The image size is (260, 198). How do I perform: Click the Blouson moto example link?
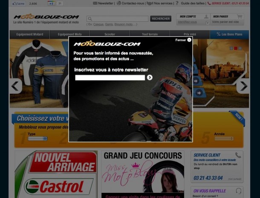point(124,24)
